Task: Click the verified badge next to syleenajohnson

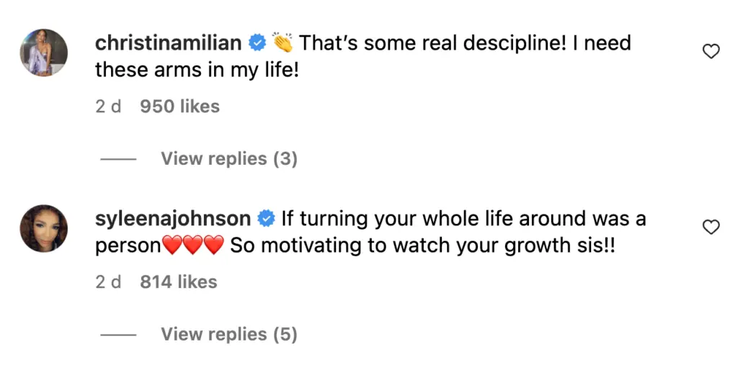Action: coord(266,219)
